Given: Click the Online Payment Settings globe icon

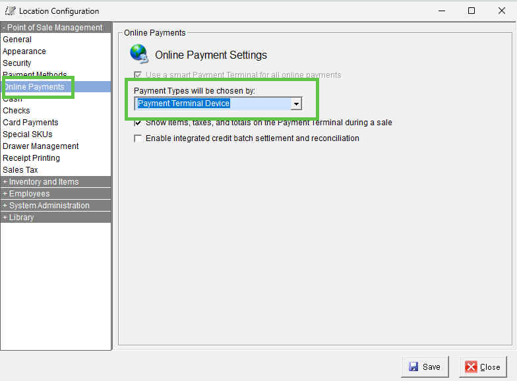Looking at the screenshot, I should 138,53.
